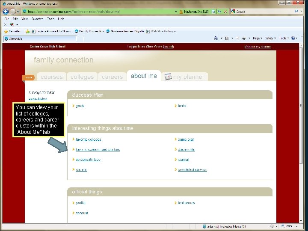Viewport: 308px width, 231px height.
Task: Switch to the colleges tab
Action: [82, 77]
